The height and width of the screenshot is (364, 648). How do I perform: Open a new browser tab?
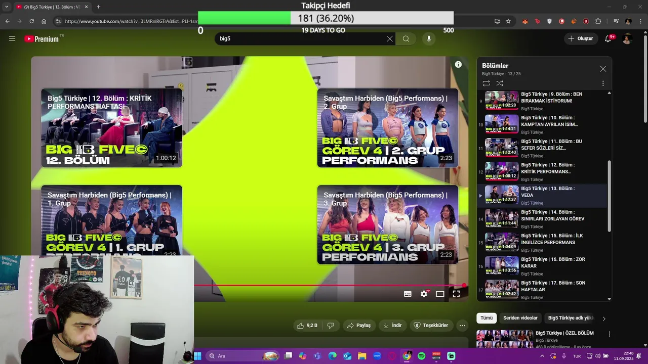coord(98,7)
